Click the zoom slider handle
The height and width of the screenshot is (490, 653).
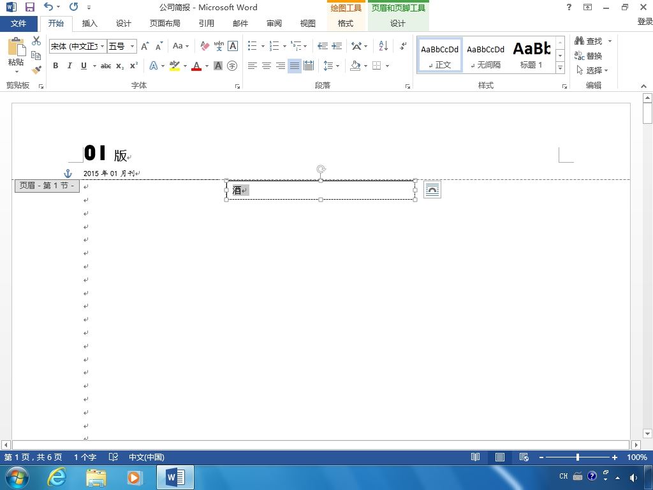pos(578,457)
